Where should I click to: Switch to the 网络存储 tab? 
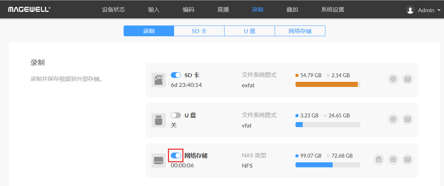click(x=300, y=31)
